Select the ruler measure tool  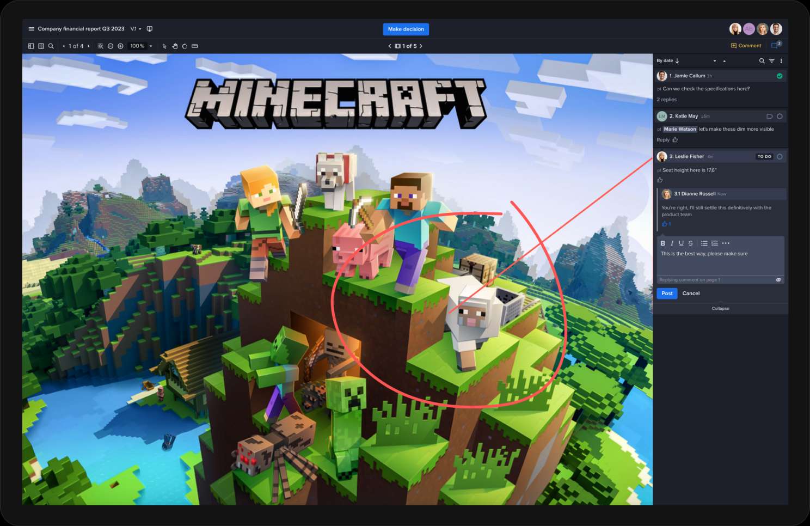pyautogui.click(x=195, y=46)
